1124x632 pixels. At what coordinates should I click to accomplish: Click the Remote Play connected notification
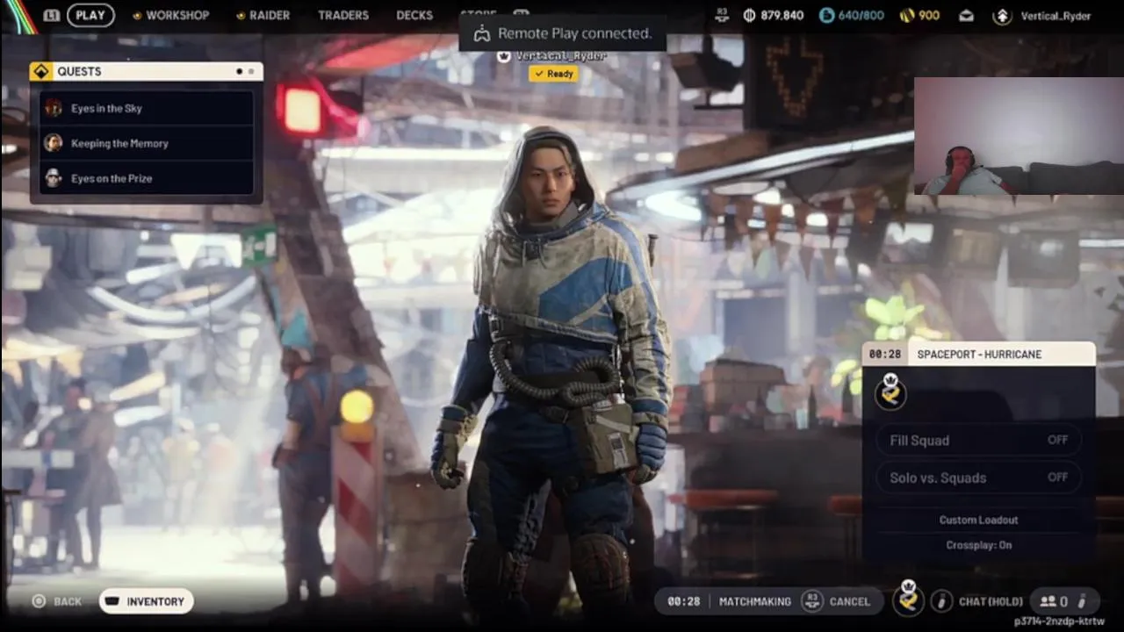[x=563, y=33]
